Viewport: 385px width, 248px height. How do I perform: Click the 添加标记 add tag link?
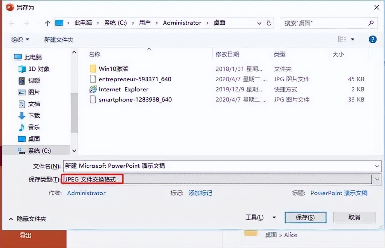pos(200,193)
